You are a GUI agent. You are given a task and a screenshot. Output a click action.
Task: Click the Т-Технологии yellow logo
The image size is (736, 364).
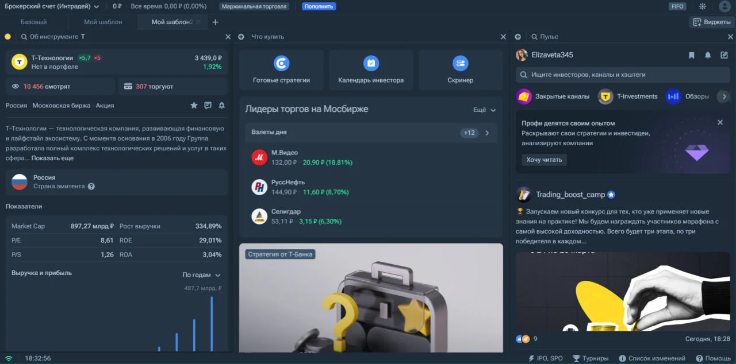point(20,62)
